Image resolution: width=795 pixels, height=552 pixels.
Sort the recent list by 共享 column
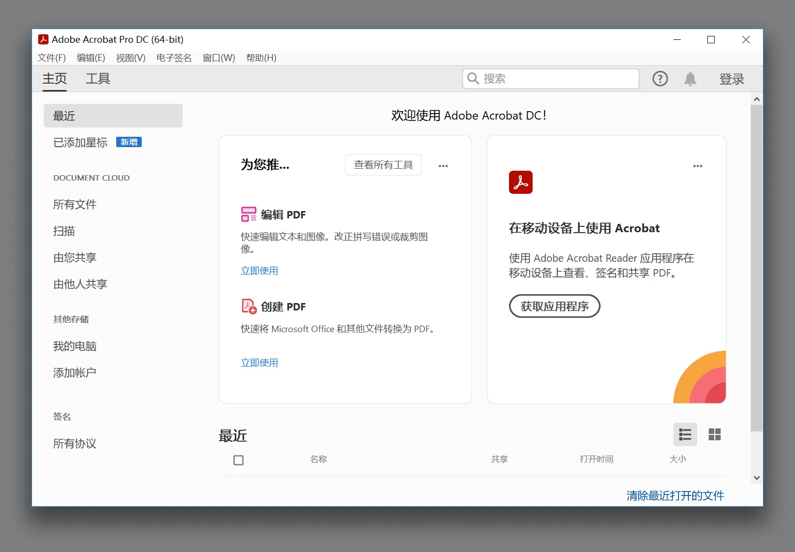coord(500,459)
